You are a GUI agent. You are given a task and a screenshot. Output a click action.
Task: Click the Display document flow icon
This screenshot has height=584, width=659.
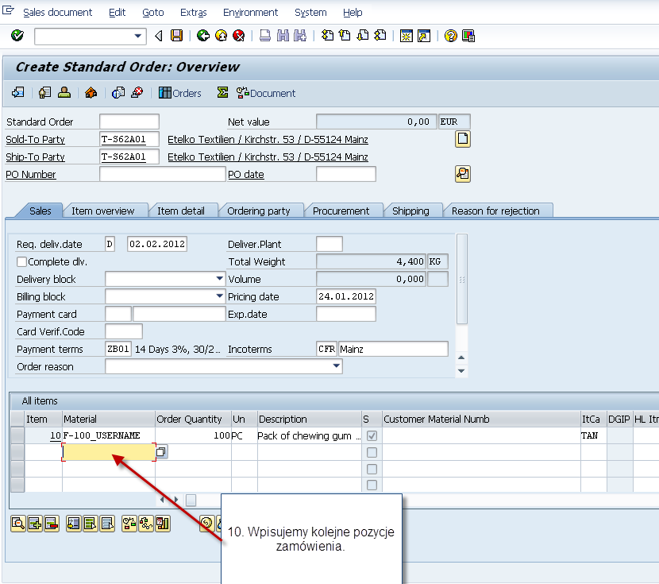pos(18,92)
